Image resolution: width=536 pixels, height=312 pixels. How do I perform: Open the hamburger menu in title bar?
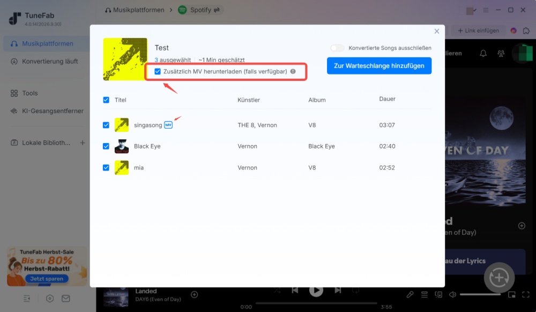[x=486, y=10]
